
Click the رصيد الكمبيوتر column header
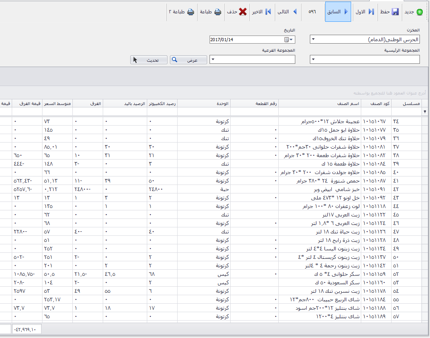[161, 104]
